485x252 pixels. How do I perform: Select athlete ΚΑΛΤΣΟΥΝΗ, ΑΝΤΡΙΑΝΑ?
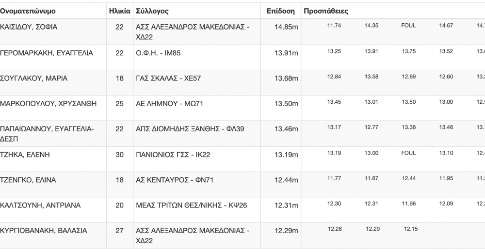pyautogui.click(x=40, y=205)
